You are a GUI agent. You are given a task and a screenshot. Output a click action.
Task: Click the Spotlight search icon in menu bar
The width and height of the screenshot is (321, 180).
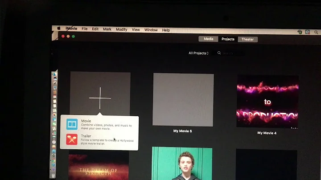pos(316,33)
